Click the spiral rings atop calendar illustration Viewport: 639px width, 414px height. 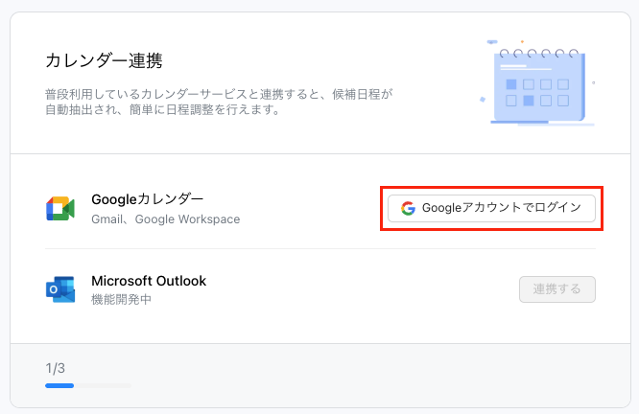(539, 53)
